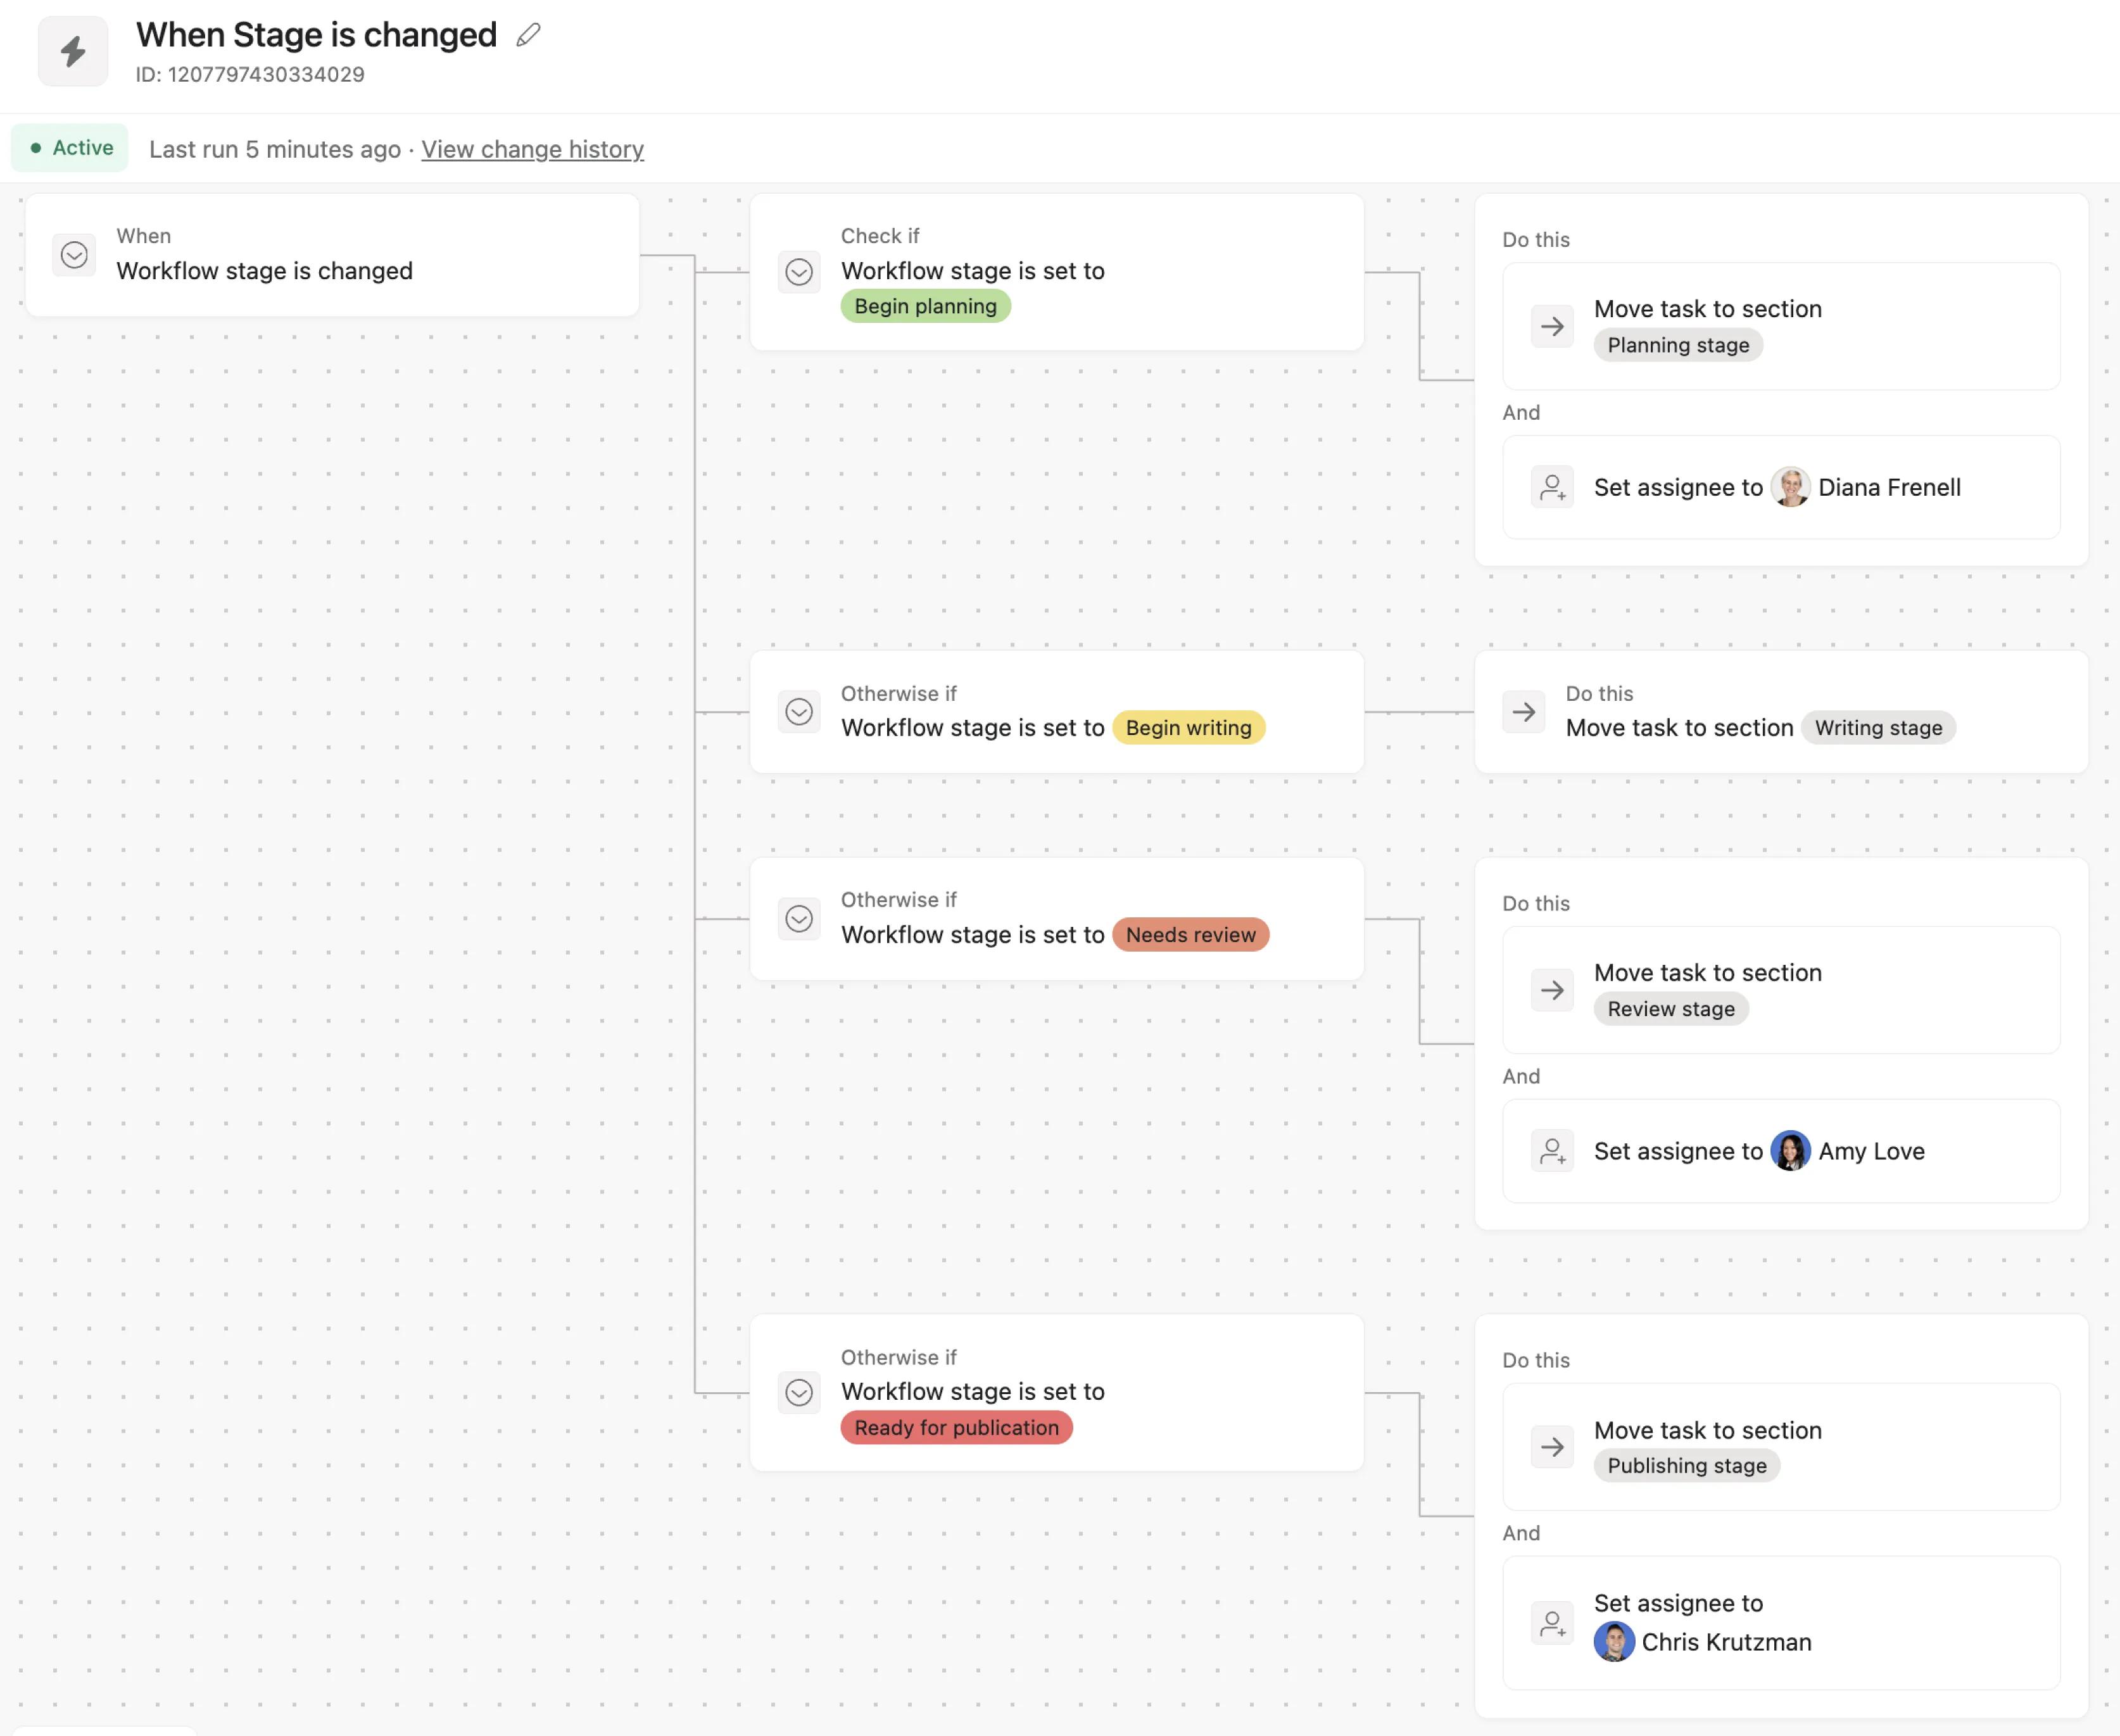The height and width of the screenshot is (1736, 2120).
Task: Click the arrow icon beside Review stage action
Action: click(x=1552, y=990)
